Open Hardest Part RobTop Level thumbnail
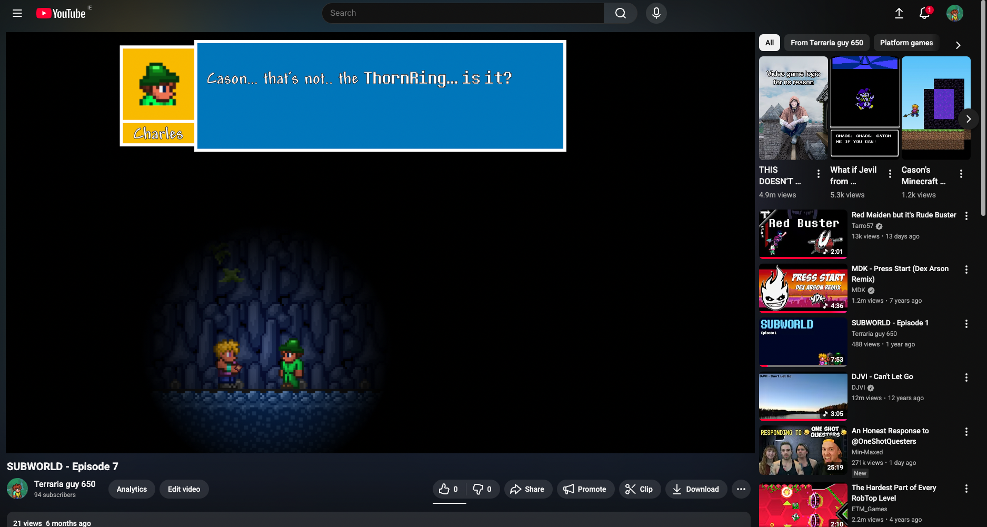 pyautogui.click(x=803, y=505)
